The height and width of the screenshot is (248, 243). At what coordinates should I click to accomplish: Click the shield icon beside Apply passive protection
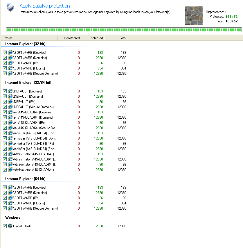(x=10, y=7)
